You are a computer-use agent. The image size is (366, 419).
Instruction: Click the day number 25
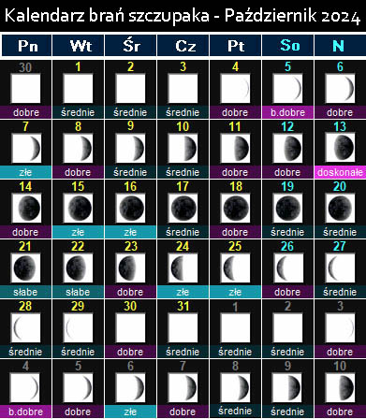[235, 246]
